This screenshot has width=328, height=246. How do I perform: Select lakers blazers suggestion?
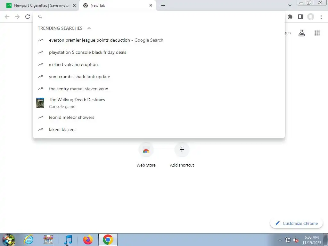pyautogui.click(x=159, y=129)
